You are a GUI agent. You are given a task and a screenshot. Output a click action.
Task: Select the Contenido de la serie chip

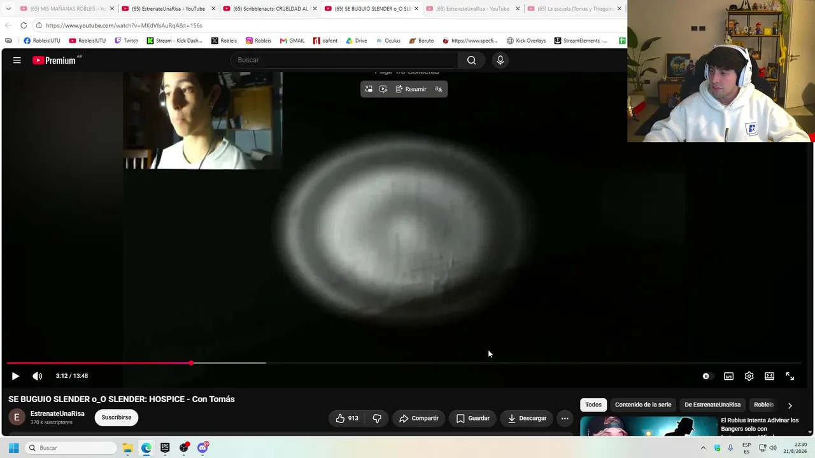643,405
